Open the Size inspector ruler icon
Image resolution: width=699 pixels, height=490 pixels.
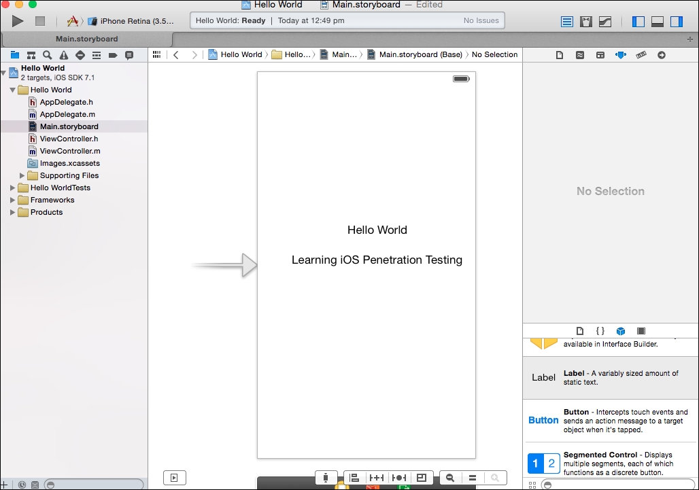(641, 55)
